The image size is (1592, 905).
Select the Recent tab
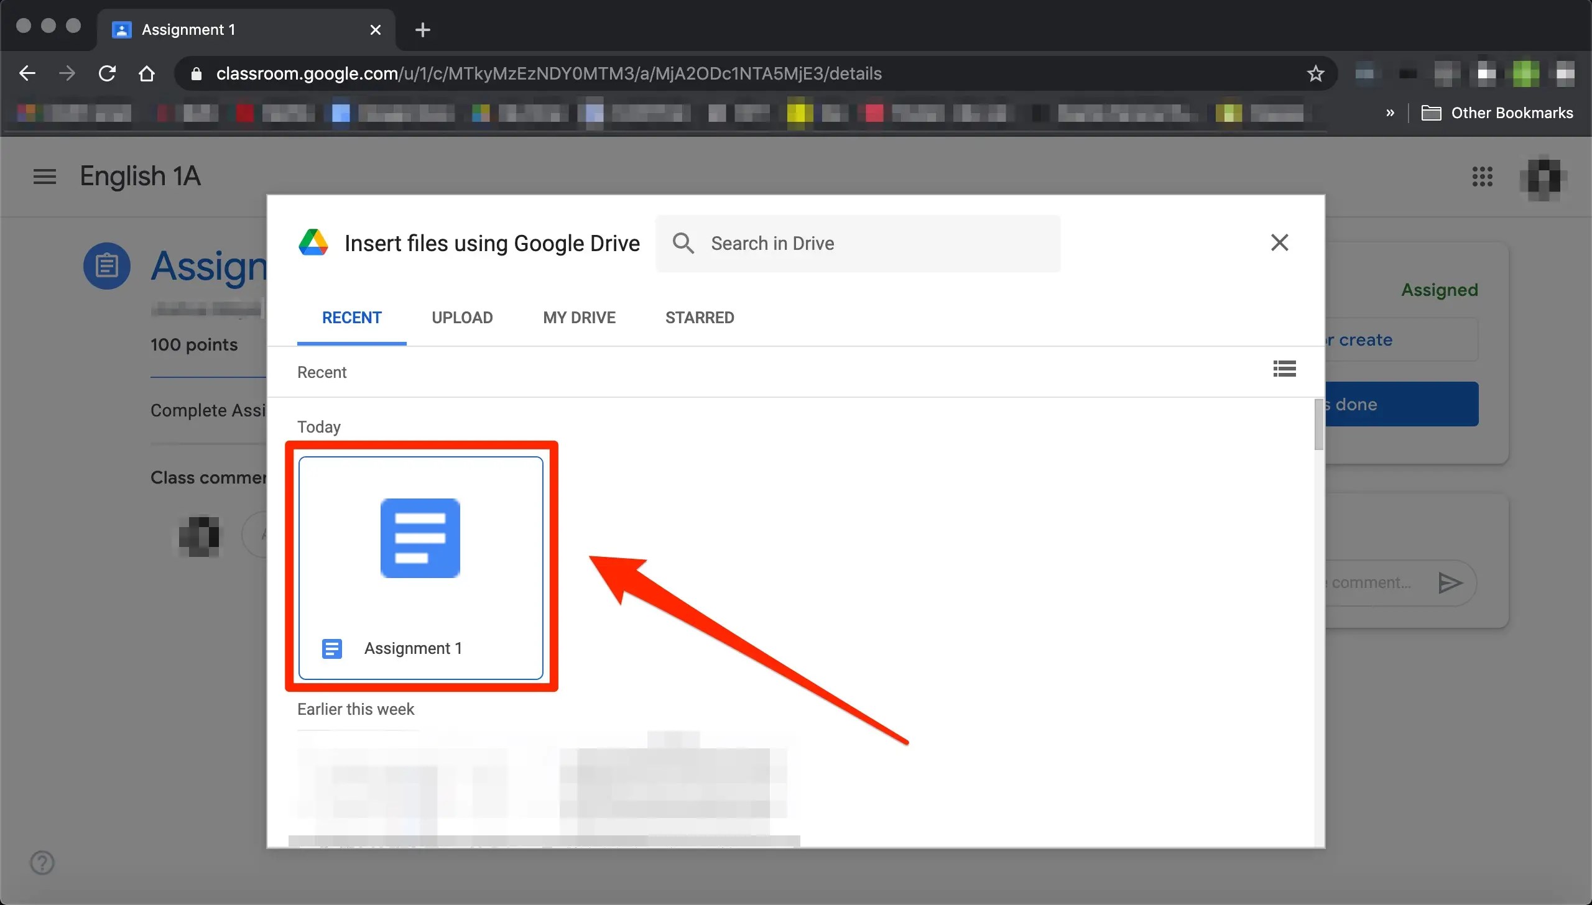pyautogui.click(x=351, y=318)
